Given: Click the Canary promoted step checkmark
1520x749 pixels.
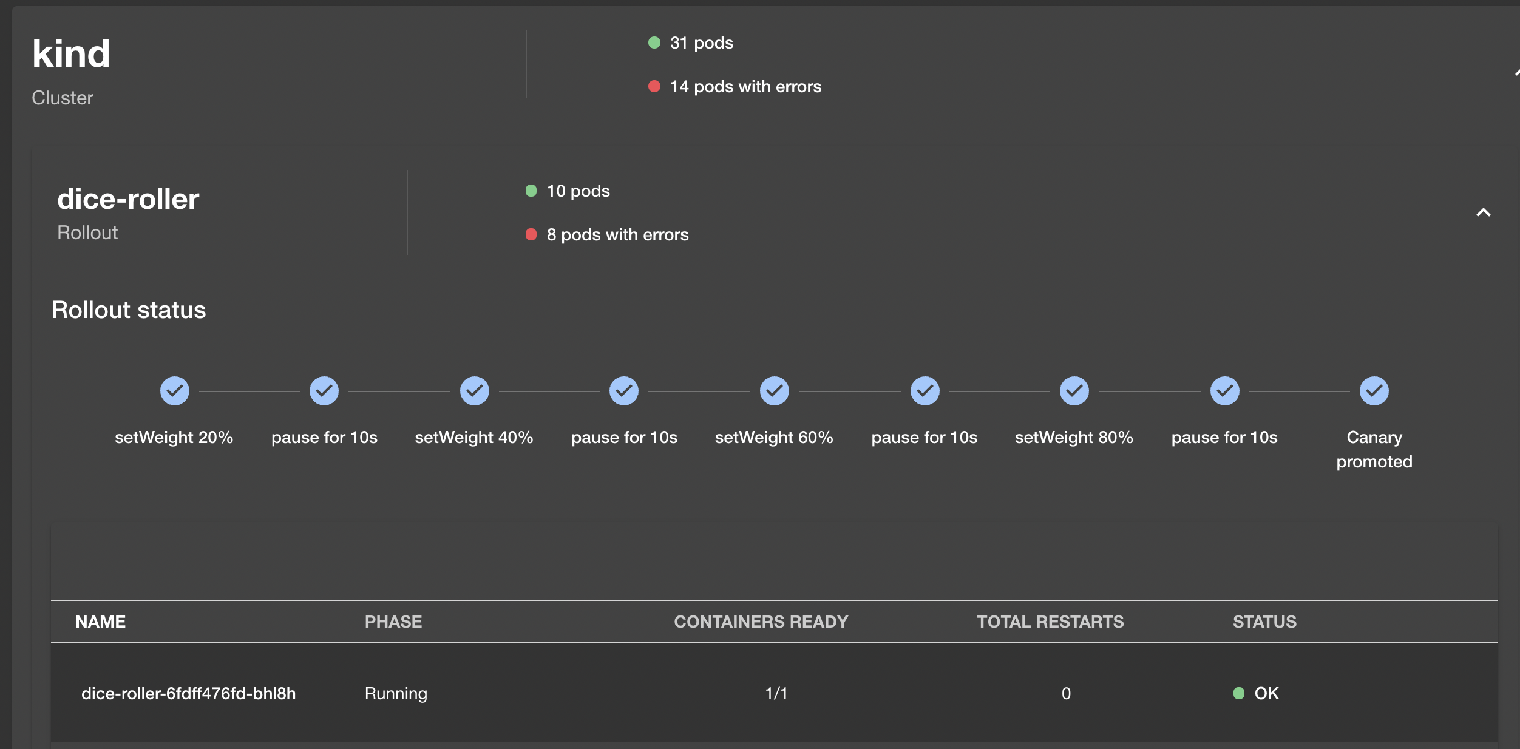Looking at the screenshot, I should tap(1374, 390).
